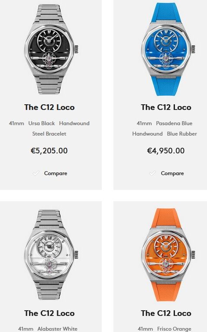This screenshot has width=207, height=332.
Task: Click the Blue Rubber strap spec text
Action: [x=182, y=134]
